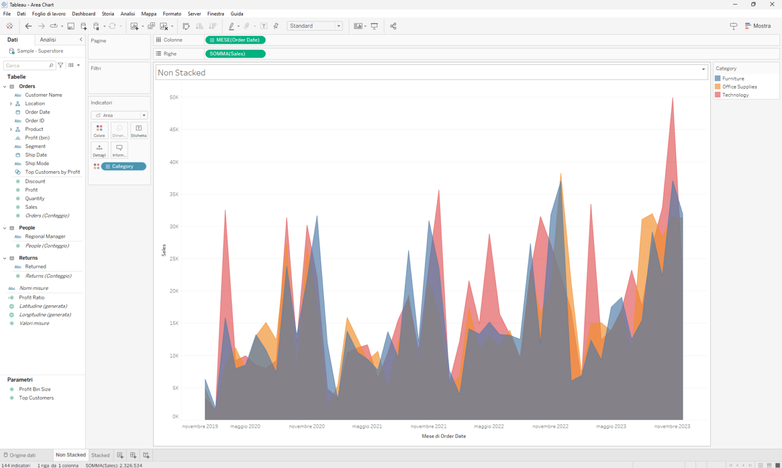Add a new data source from toolbar

point(83,26)
